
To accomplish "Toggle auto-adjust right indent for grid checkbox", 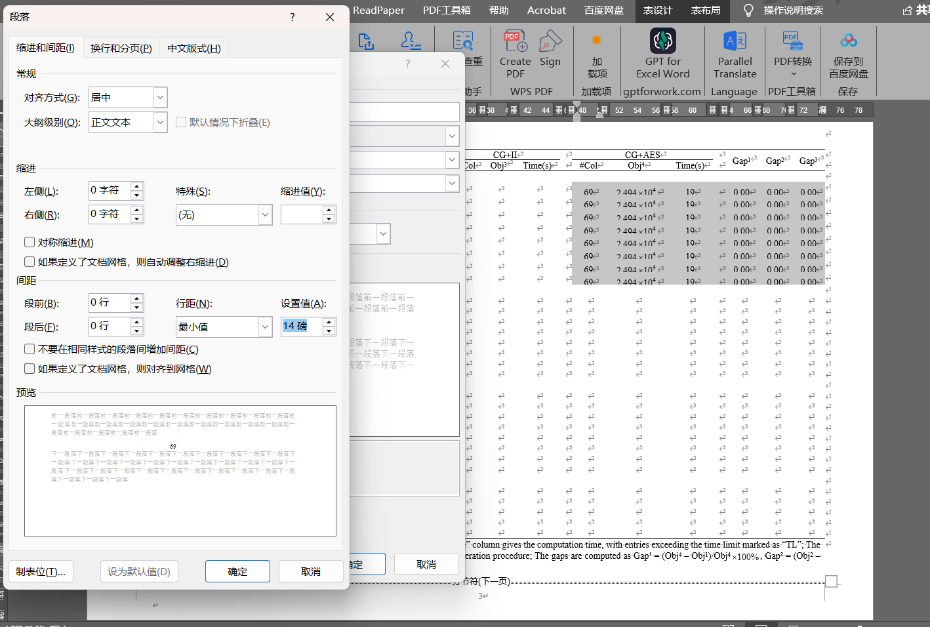I will (30, 262).
